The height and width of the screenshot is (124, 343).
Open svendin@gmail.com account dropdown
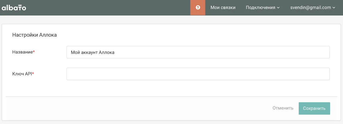coord(313,7)
